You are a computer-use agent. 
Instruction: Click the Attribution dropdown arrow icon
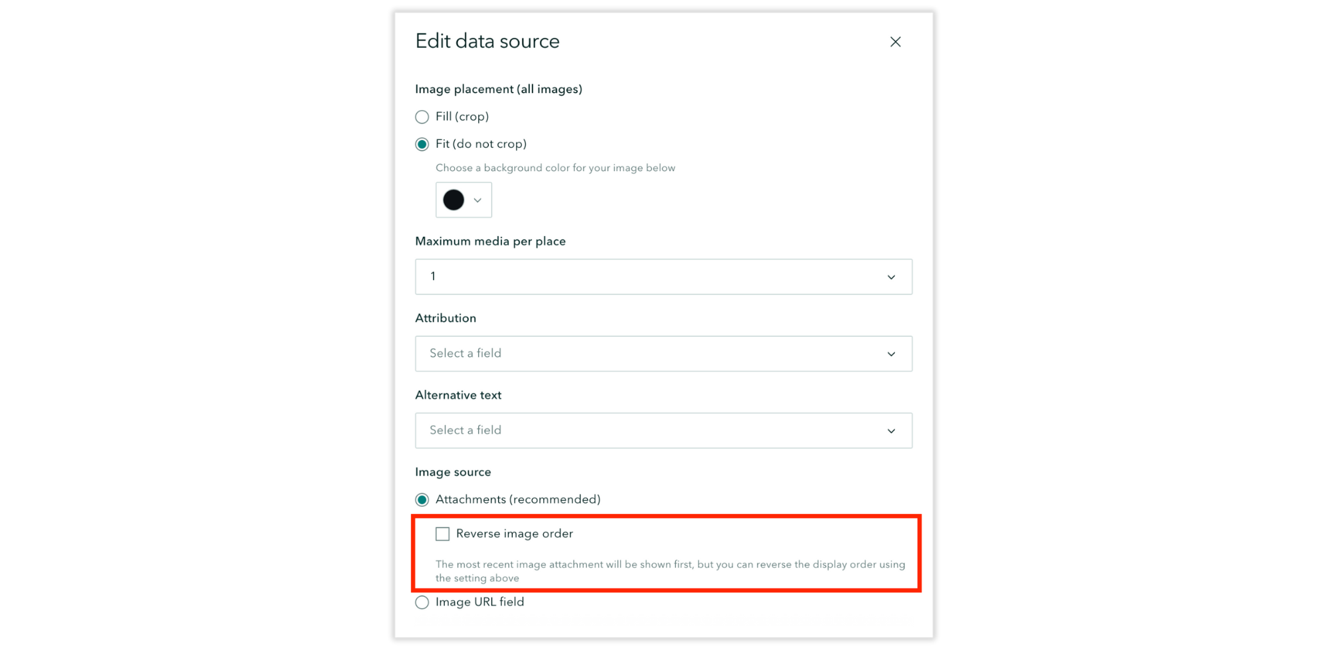coord(892,354)
